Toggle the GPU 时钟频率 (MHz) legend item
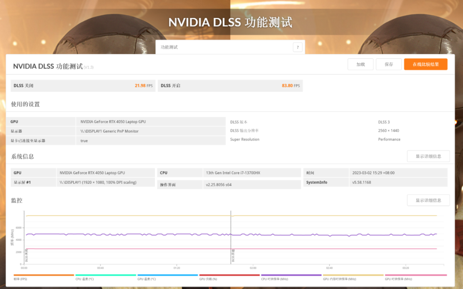This screenshot has height=289, width=463. pyautogui.click(x=416, y=277)
